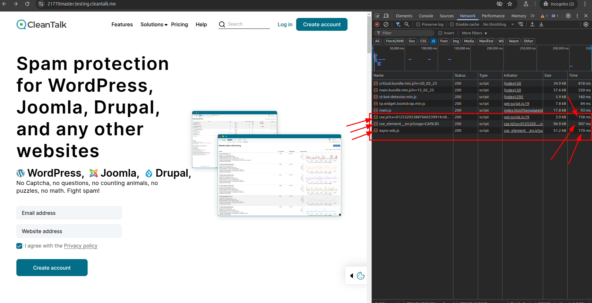Expand the More filters dropdown
Screen dimensions: 592x303
click(474, 33)
